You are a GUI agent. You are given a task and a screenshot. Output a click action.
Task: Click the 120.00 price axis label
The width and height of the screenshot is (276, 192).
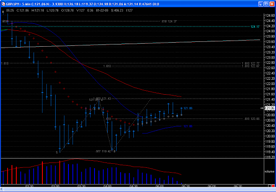pyautogui.click(x=270, y=136)
